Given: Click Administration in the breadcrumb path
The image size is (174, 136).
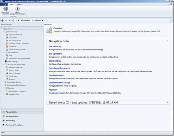Looking at the screenshot, I should coord(25,20).
